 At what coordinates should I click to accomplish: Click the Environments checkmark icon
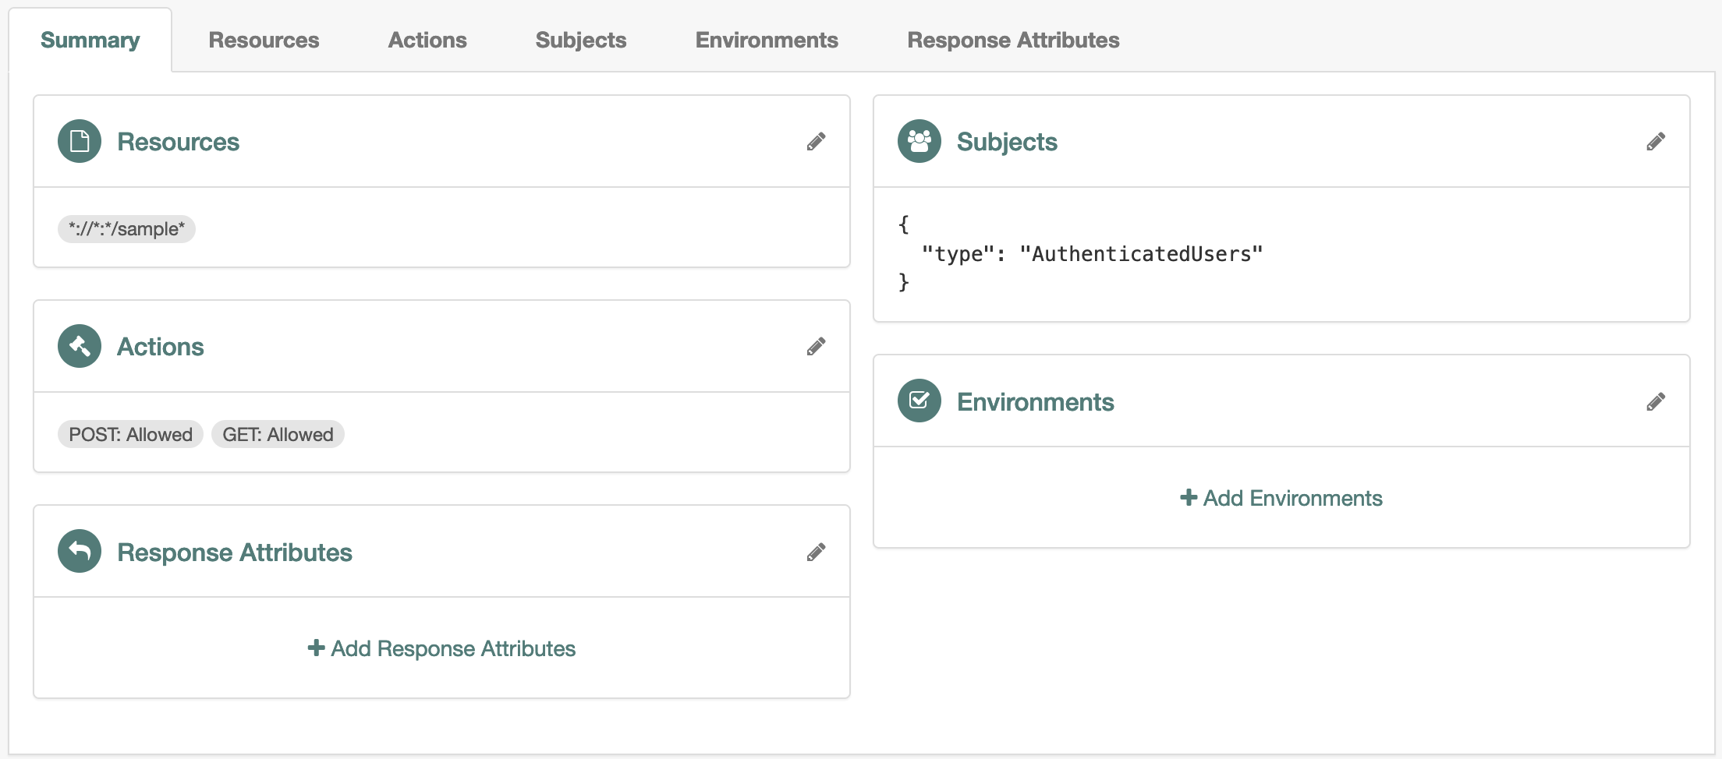[919, 401]
